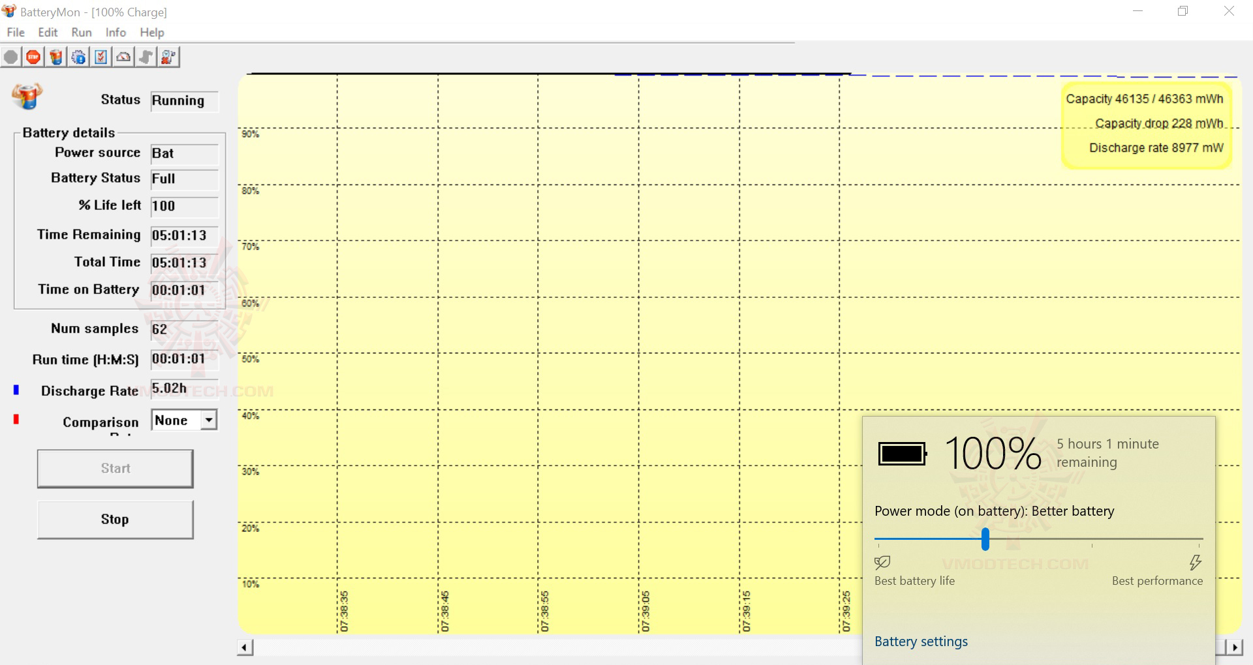The width and height of the screenshot is (1253, 665).
Task: Click the greyed-out start octagon toolbar icon
Action: pyautogui.click(x=10, y=57)
